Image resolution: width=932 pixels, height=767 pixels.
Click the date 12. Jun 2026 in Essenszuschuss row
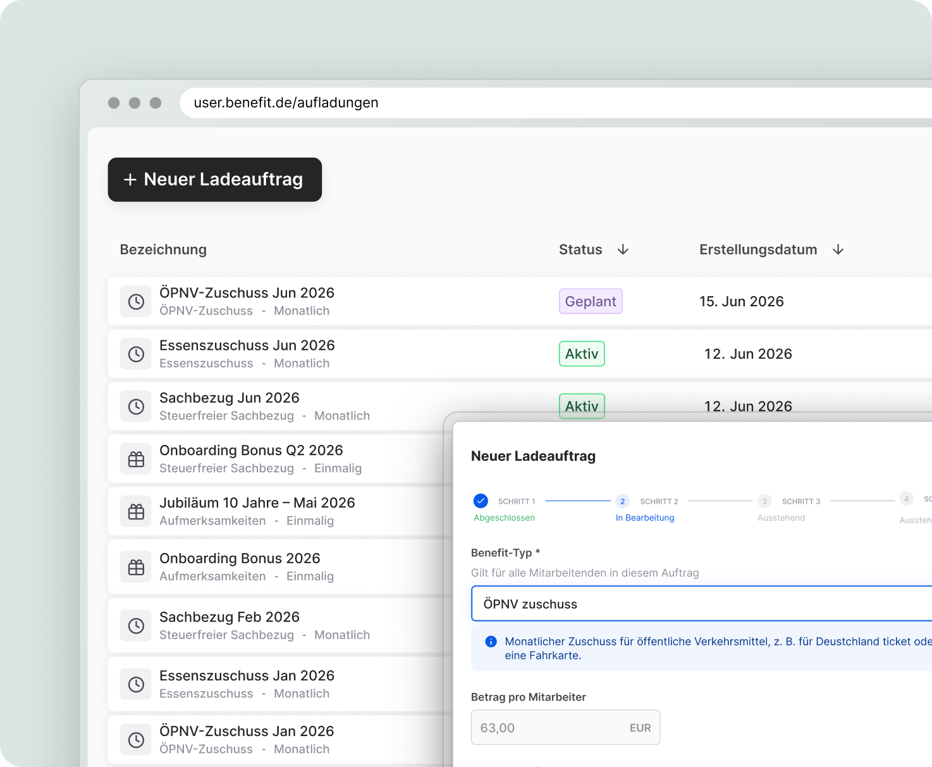748,354
